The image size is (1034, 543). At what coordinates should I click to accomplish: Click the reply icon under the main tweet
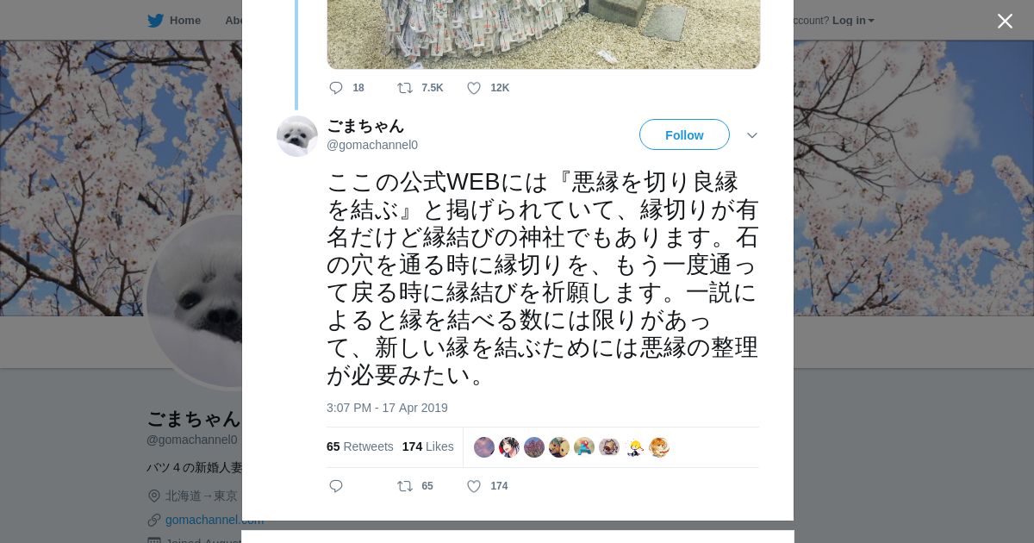tap(336, 486)
